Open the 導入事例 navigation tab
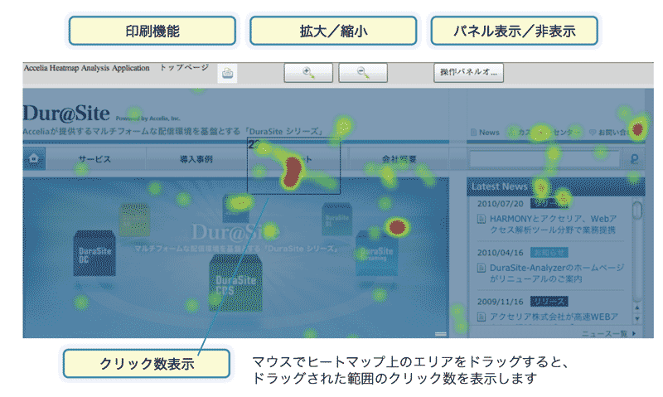 pyautogui.click(x=196, y=159)
